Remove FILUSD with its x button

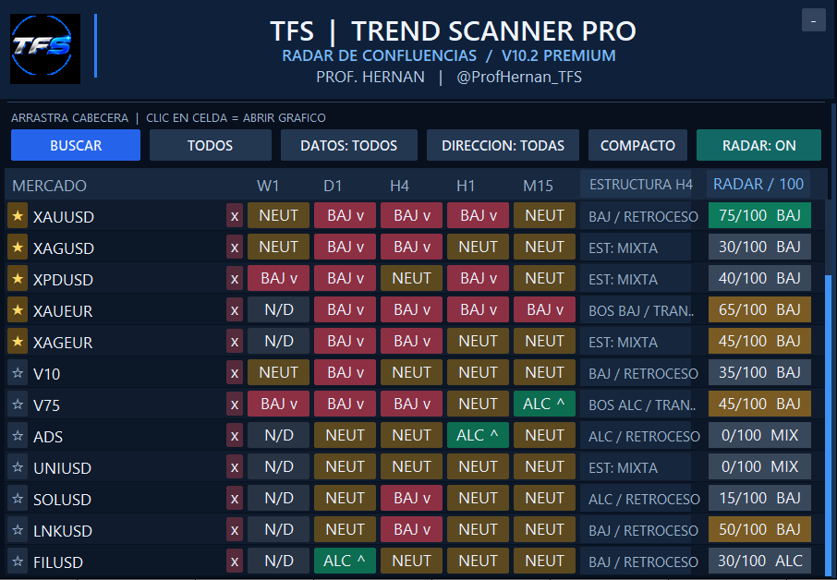[x=235, y=562]
